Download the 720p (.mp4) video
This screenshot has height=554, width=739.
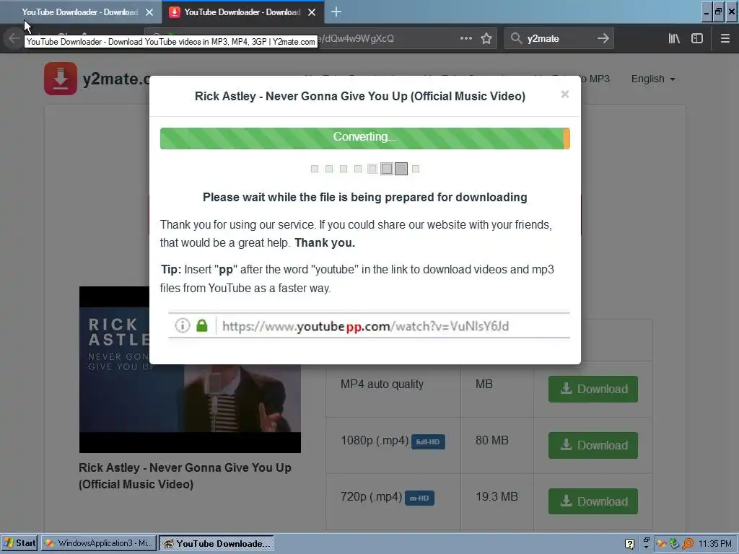point(593,501)
